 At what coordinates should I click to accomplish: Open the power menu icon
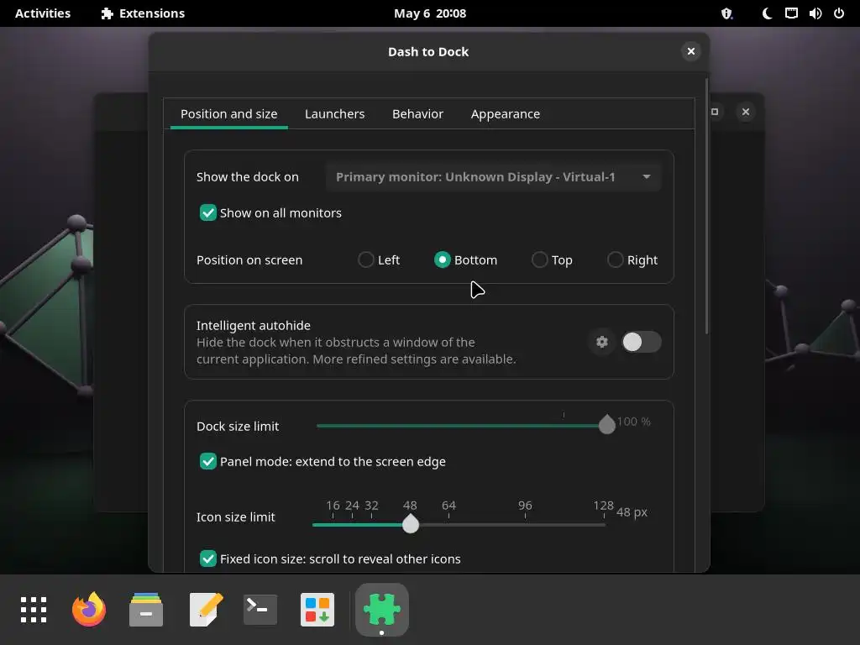tap(839, 13)
